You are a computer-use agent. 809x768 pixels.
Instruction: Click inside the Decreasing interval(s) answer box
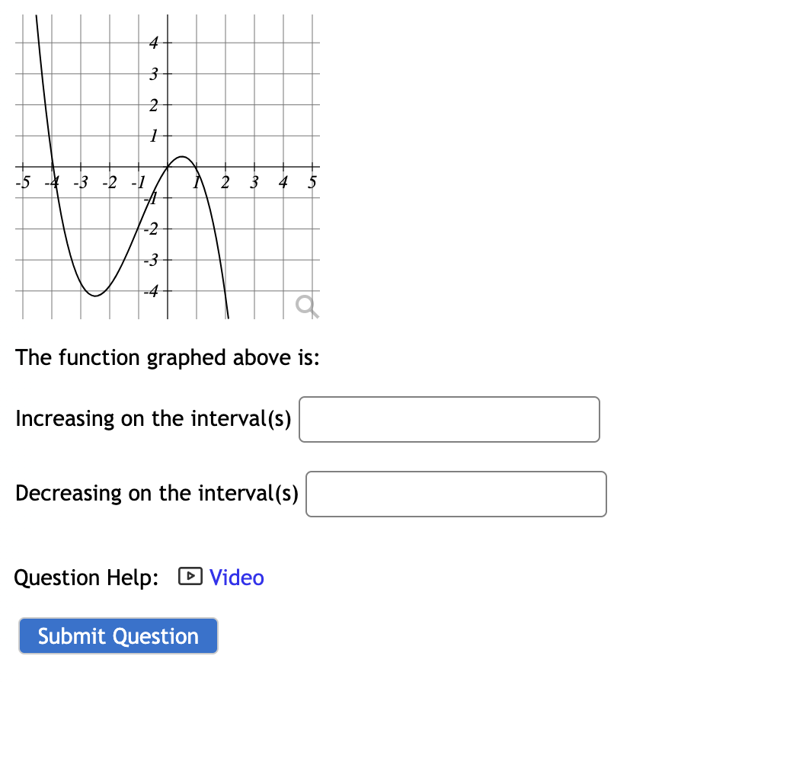(x=456, y=494)
